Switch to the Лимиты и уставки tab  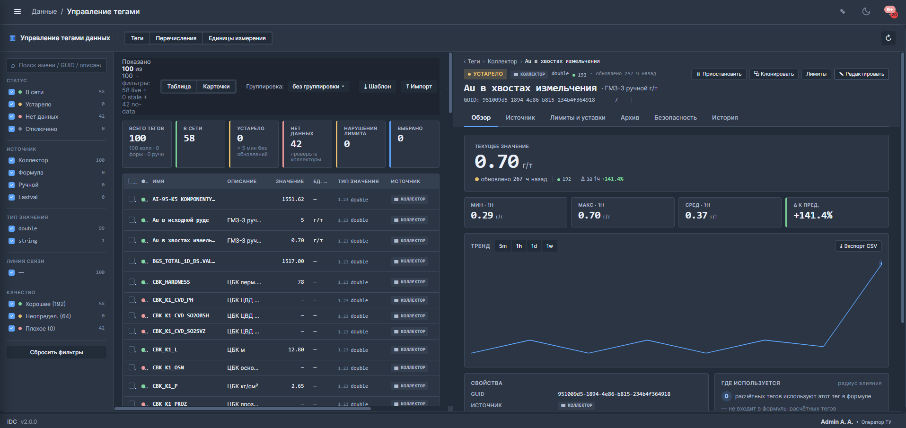pyautogui.click(x=578, y=118)
